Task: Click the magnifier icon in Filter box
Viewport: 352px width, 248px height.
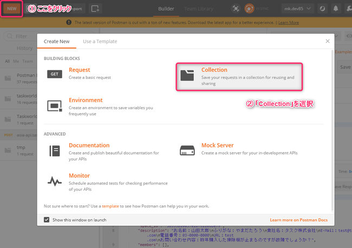Action: click(x=10, y=36)
